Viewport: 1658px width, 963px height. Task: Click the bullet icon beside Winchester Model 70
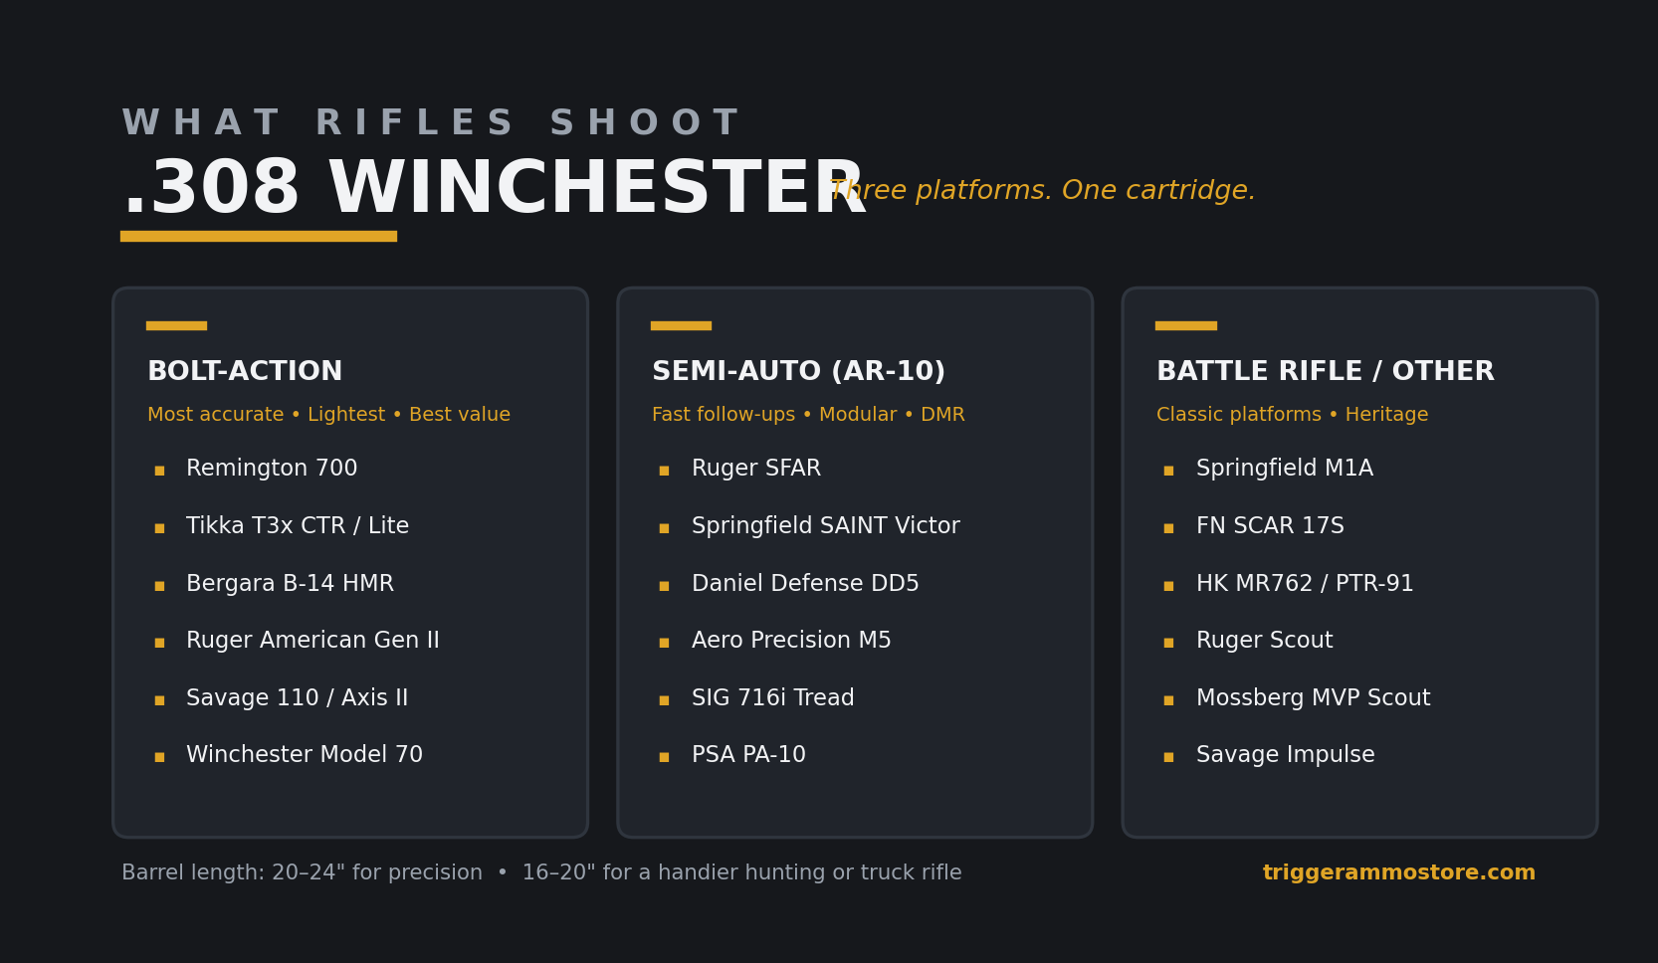tap(159, 757)
